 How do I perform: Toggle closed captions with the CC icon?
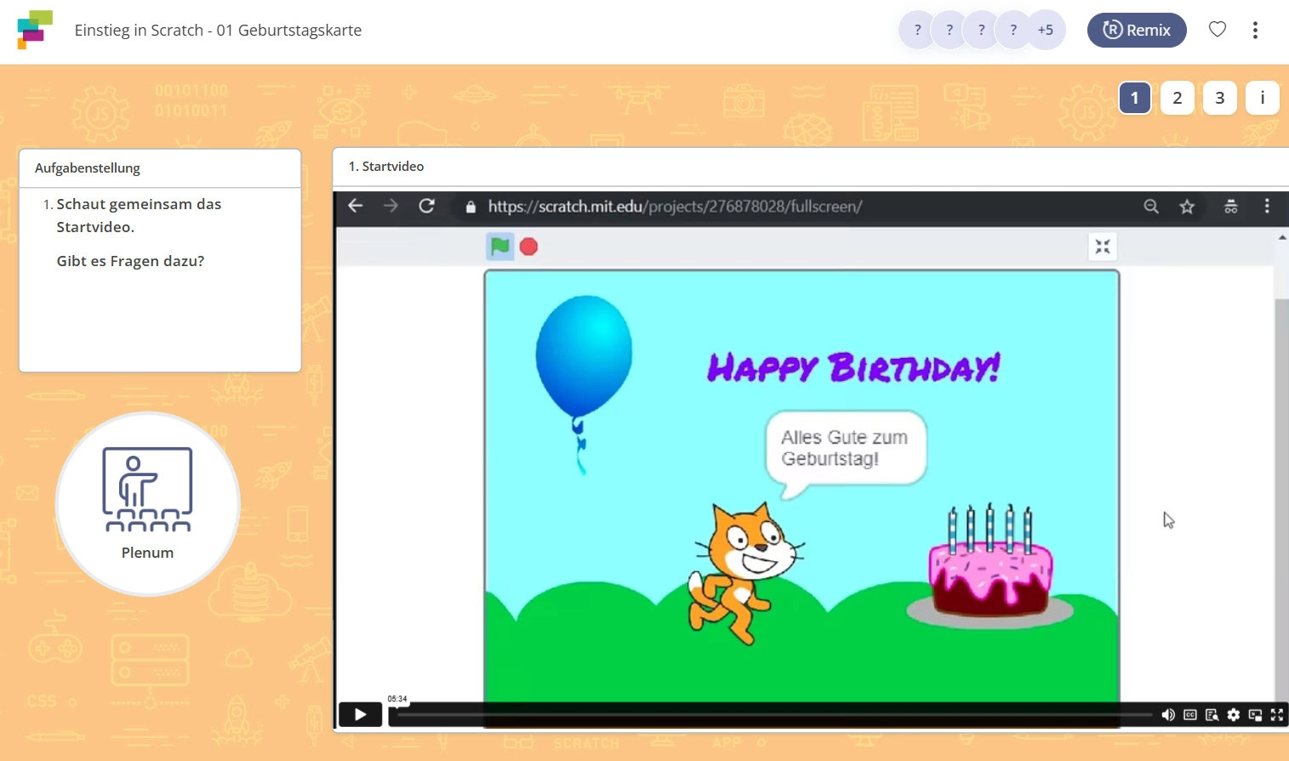pyautogui.click(x=1190, y=715)
